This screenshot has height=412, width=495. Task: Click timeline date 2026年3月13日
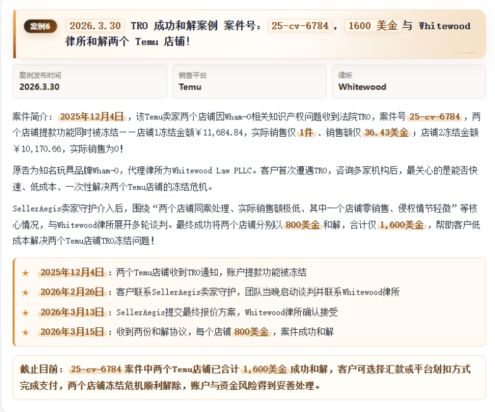[x=72, y=312]
